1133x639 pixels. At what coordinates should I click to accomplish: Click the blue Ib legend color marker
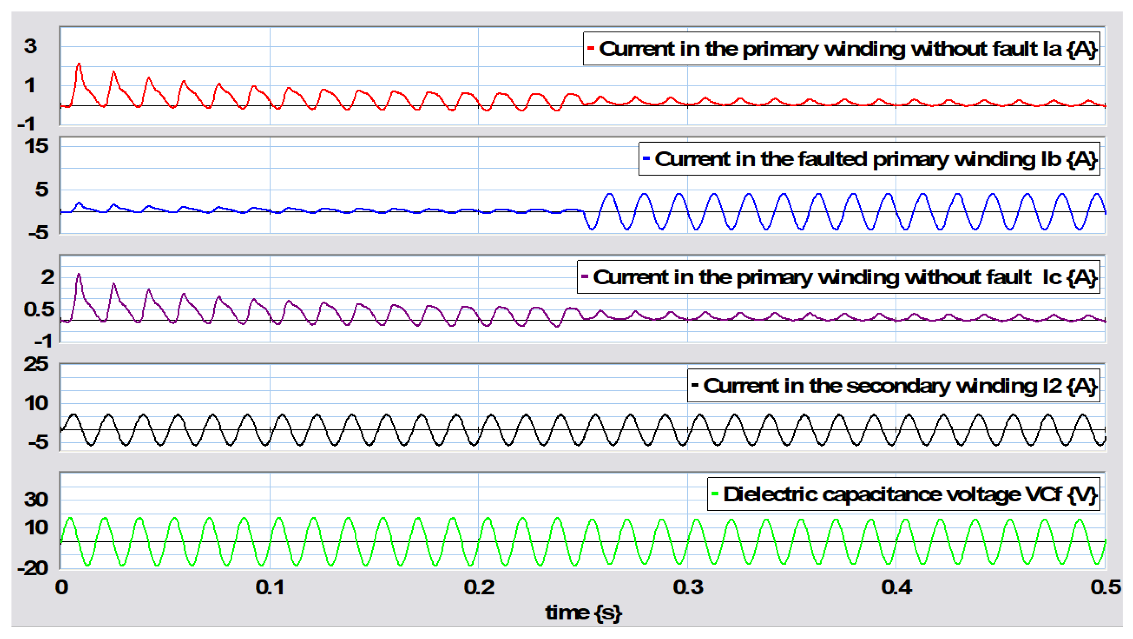coord(646,158)
